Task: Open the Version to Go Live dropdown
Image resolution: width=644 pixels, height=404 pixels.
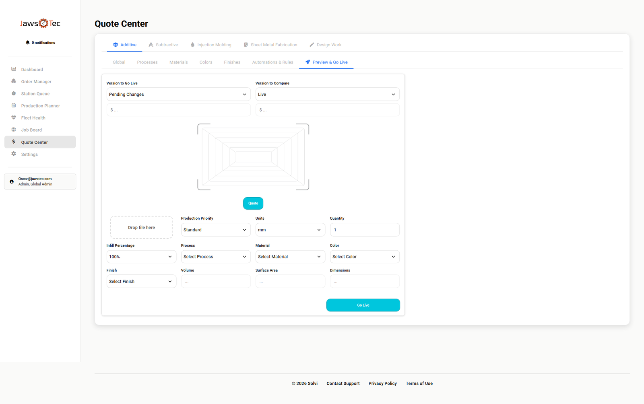Action: (x=179, y=94)
